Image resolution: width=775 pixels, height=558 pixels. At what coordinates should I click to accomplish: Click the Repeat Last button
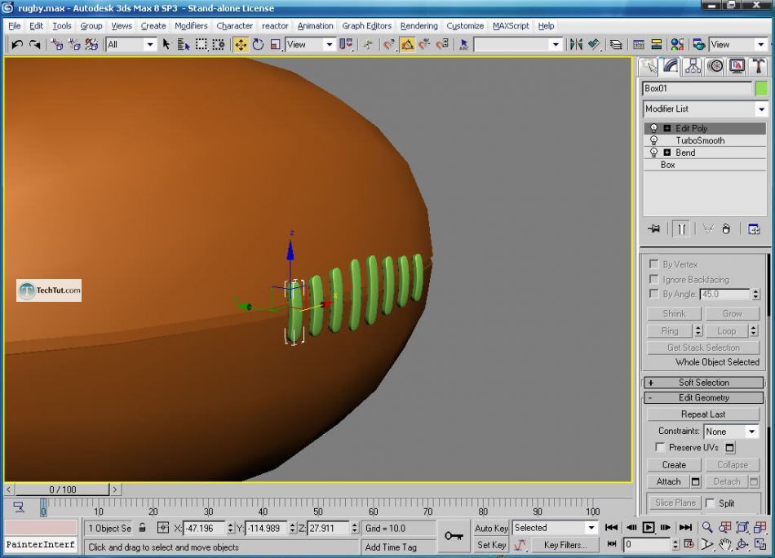(x=703, y=414)
